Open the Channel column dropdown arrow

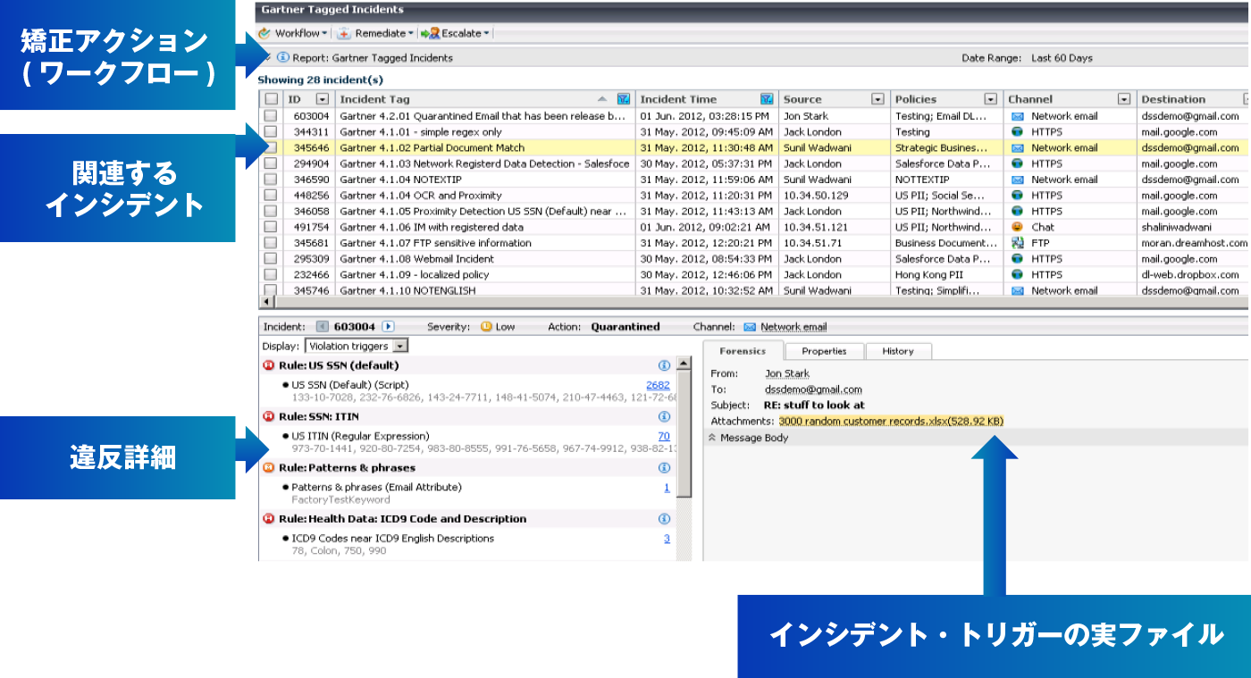[1124, 99]
